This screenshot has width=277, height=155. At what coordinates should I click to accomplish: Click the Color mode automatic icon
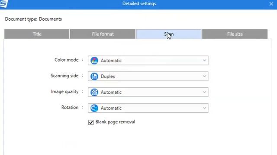point(94,60)
